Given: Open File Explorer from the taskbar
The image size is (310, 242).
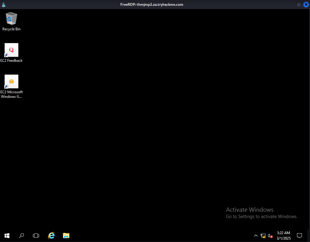Looking at the screenshot, I should coord(66,235).
